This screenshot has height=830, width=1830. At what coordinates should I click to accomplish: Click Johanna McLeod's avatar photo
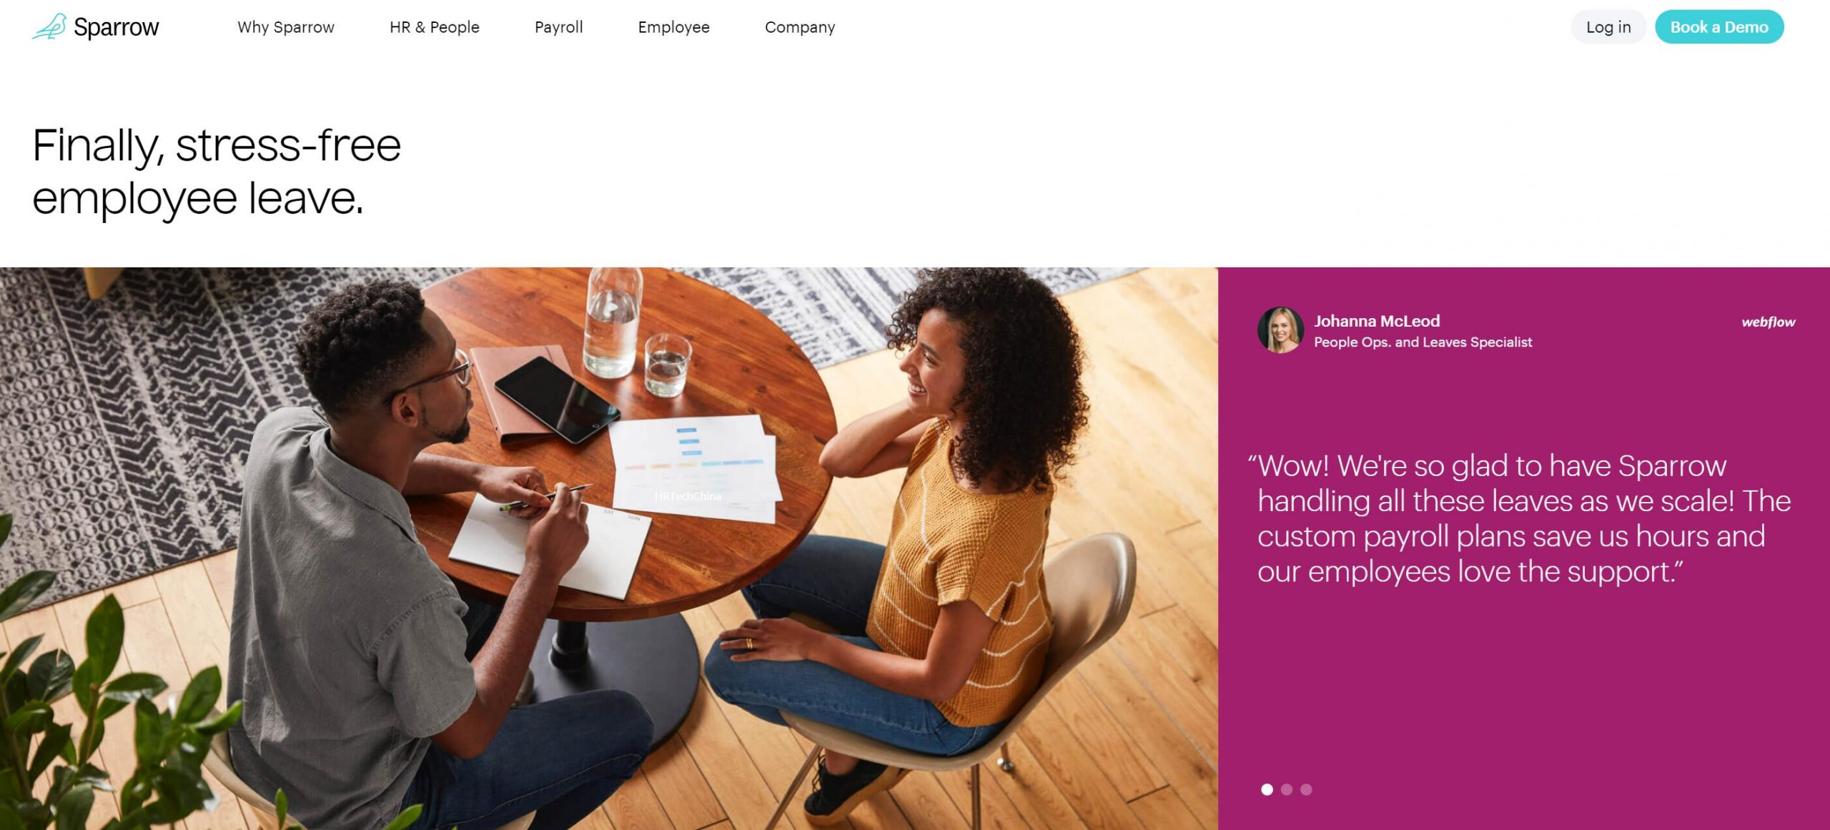tap(1280, 330)
